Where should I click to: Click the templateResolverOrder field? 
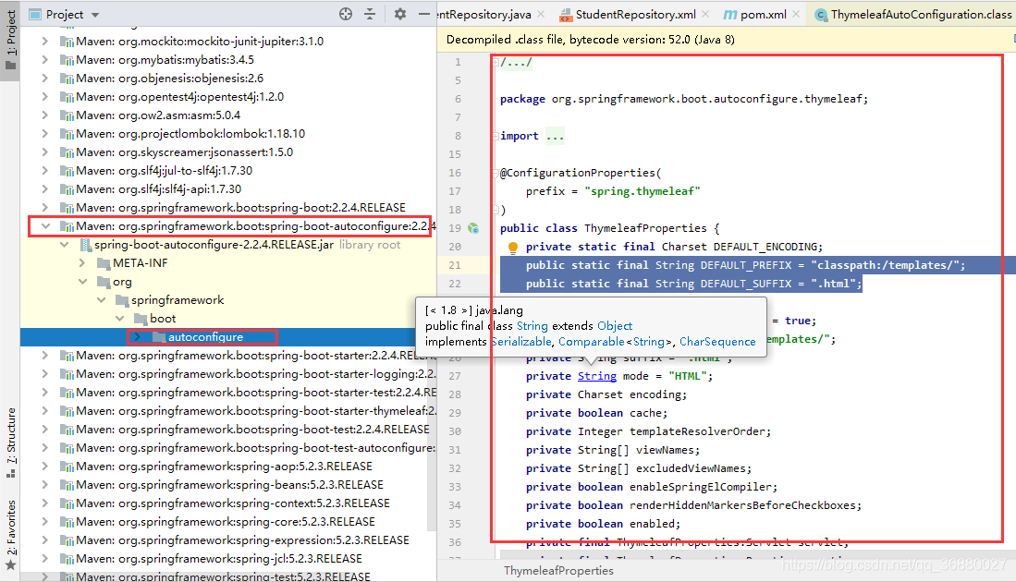click(x=697, y=431)
